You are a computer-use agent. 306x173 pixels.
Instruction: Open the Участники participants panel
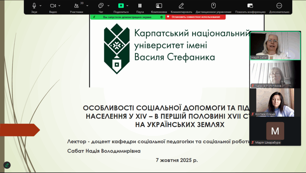coord(76,6)
